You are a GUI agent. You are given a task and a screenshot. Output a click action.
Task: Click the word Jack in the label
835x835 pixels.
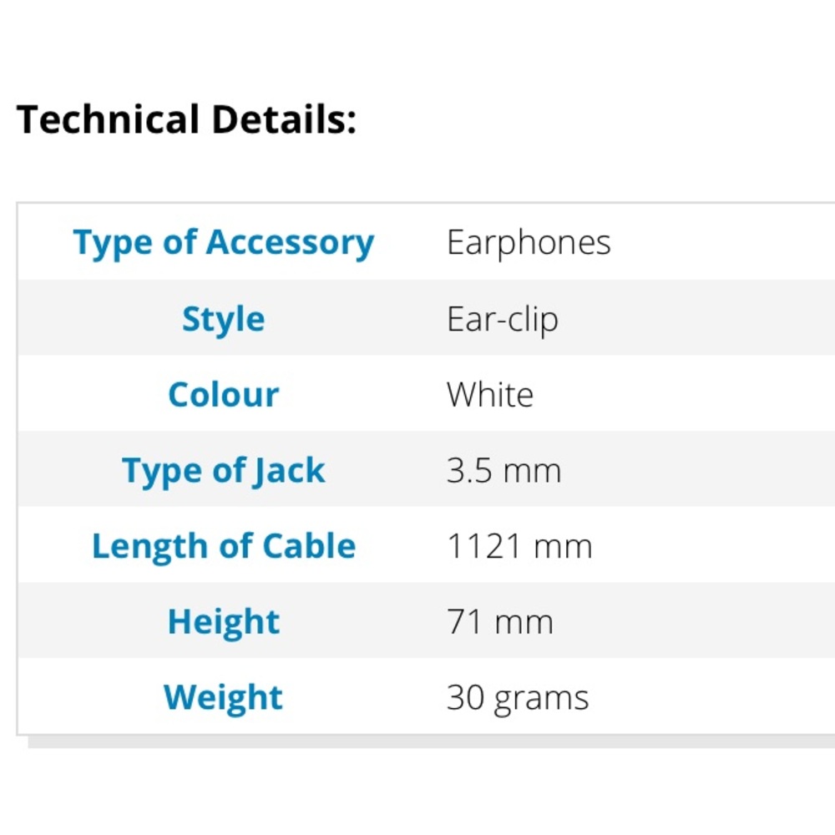288,471
